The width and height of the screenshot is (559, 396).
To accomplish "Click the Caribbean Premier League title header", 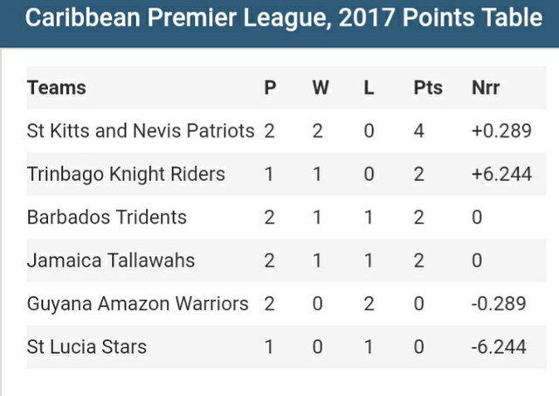I will coord(284,17).
